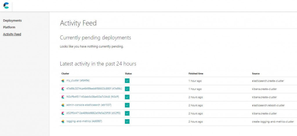Click the Finished time column header
Image resolution: width=297 pixels, height=136 pixels.
(x=196, y=74)
